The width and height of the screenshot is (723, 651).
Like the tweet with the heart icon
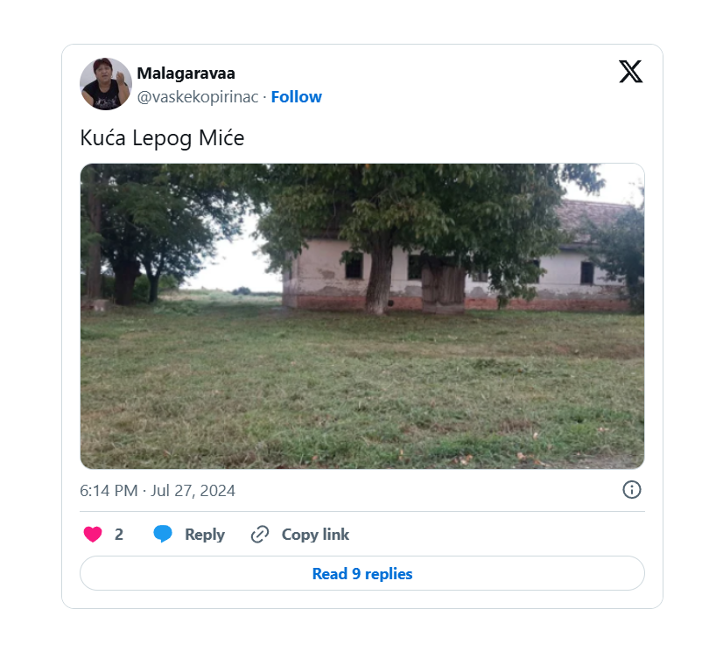pyautogui.click(x=92, y=535)
